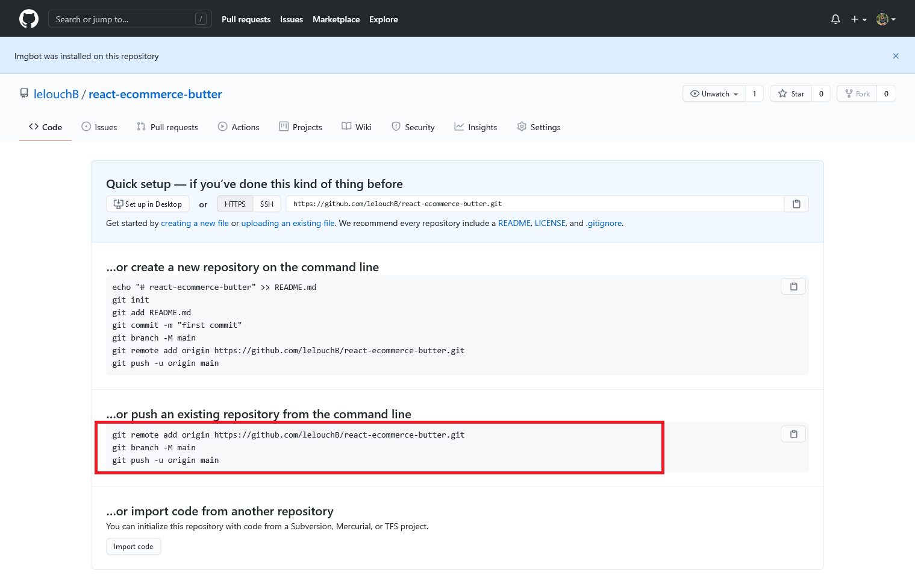Screen dimensions: 915x575
Task: Open the .gitignore recommendation link
Action: [604, 223]
